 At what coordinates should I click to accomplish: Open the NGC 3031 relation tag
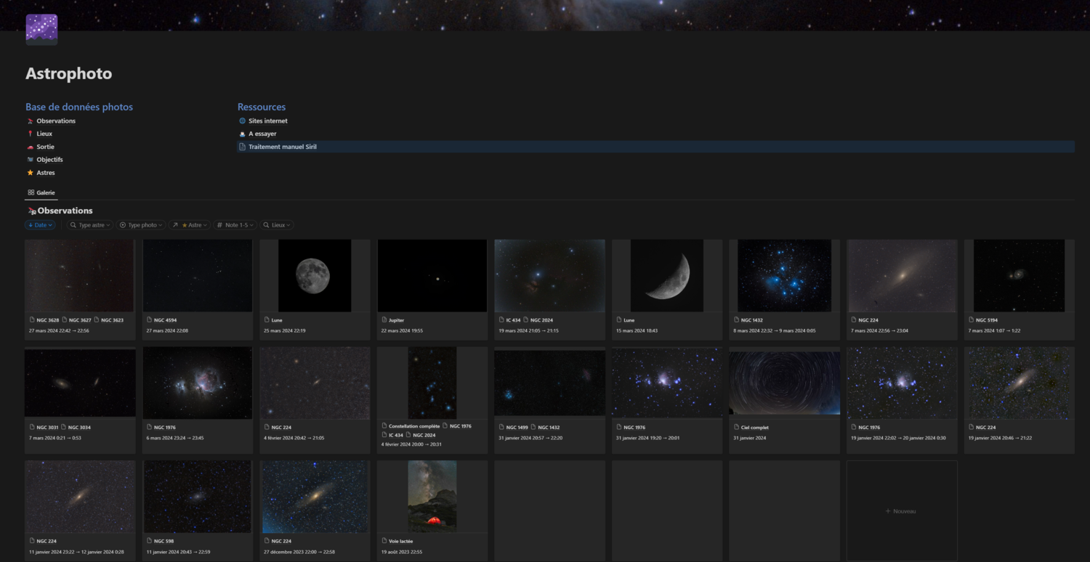tap(48, 428)
